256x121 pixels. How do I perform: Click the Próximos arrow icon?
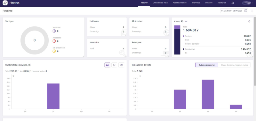coord(54,31)
